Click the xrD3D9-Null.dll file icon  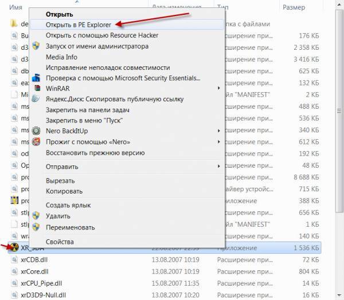coord(14,295)
